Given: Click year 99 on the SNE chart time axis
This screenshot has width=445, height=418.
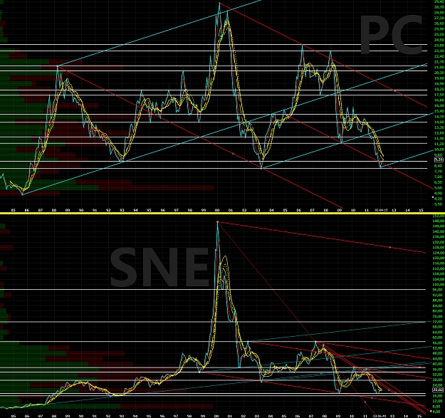Looking at the screenshot, I should coord(203,416).
